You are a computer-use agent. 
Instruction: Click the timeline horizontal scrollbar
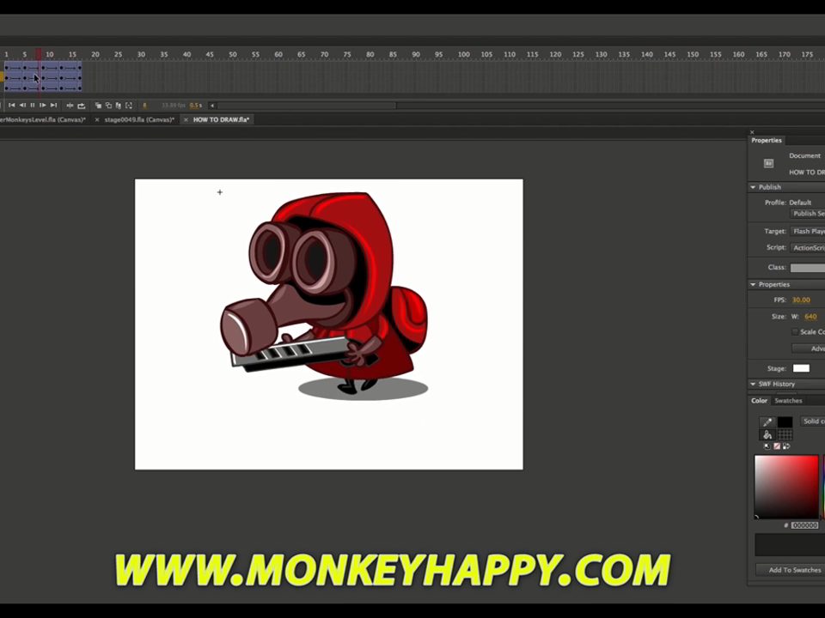click(306, 106)
